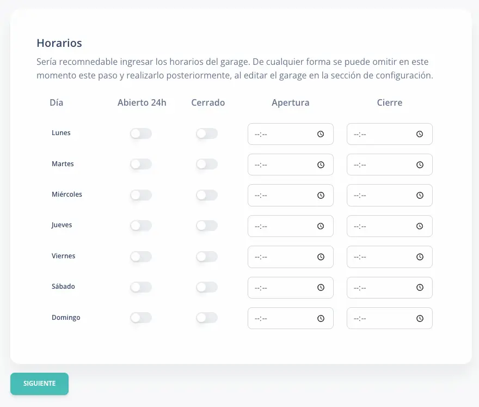Toggle Cerrado switch for Sábado
This screenshot has width=479, height=407.
pos(207,287)
